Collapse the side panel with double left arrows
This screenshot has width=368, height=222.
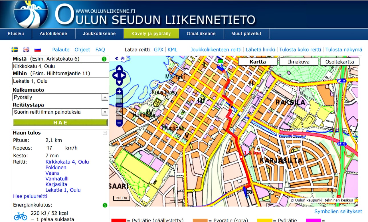point(117,58)
